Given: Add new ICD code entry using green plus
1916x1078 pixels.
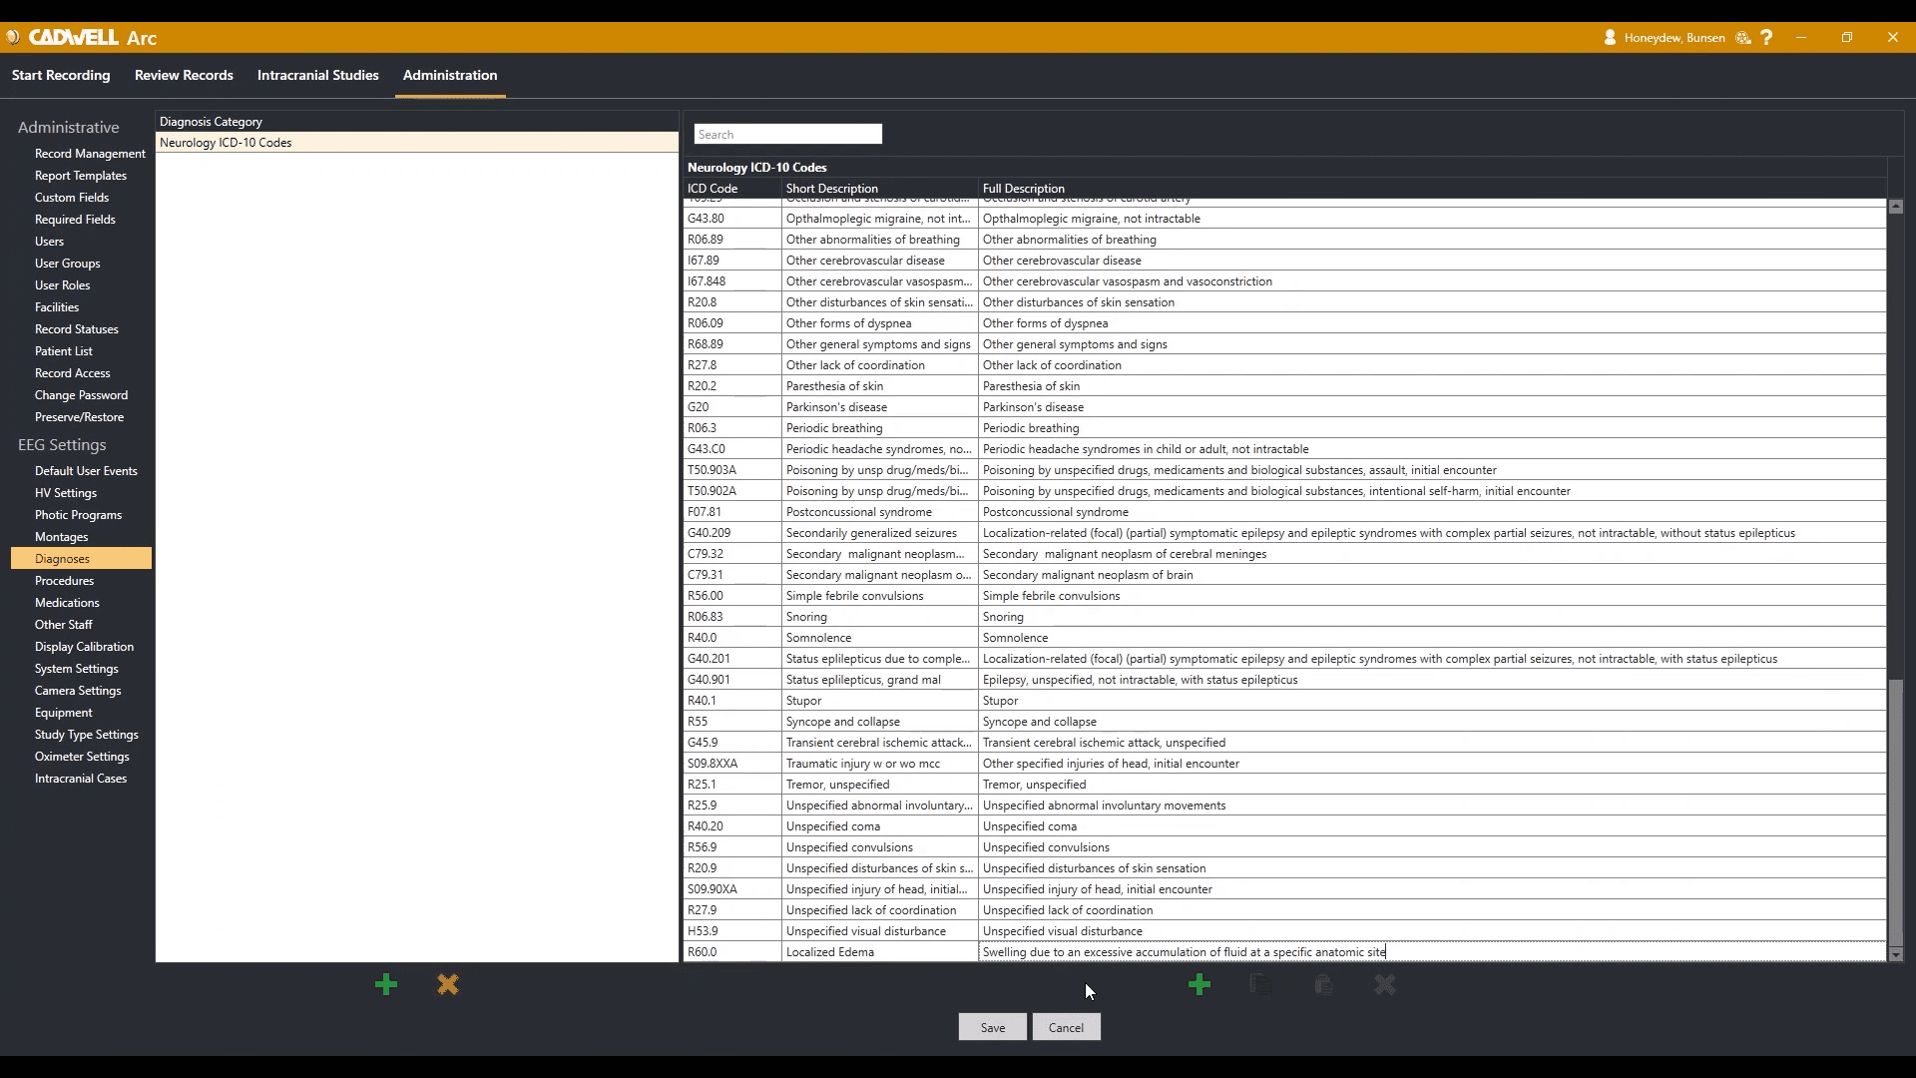Looking at the screenshot, I should pos(1199,985).
